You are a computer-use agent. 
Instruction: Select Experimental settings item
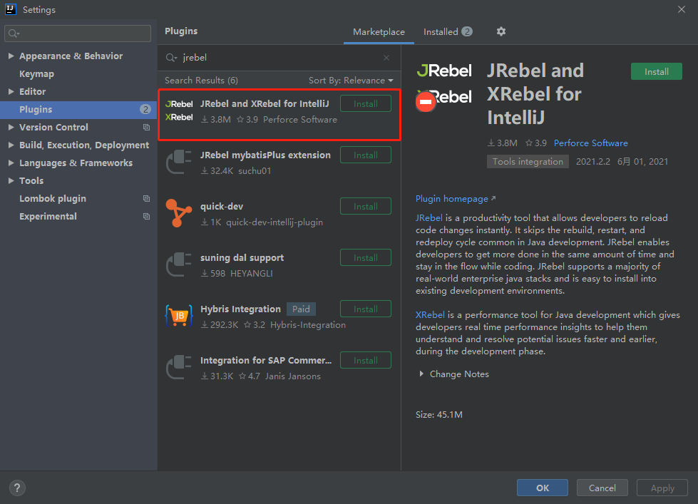point(48,217)
